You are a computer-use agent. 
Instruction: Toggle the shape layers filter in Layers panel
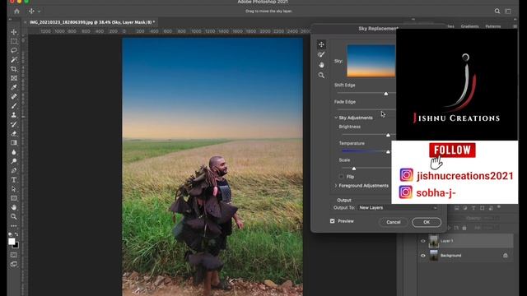tap(483, 208)
